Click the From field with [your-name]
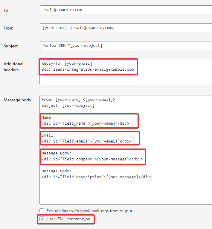Image resolution: width=212 pixels, height=229 pixels. [126, 28]
